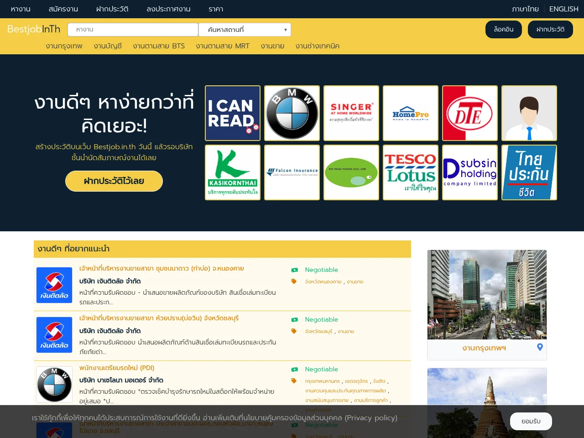The width and height of the screenshot is (584, 438).
Task: Click the ล็อคอิน button
Action: 504,30
